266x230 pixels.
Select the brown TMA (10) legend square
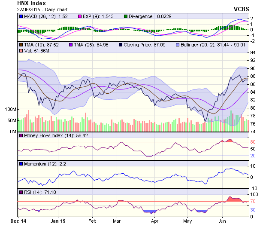pos(21,44)
